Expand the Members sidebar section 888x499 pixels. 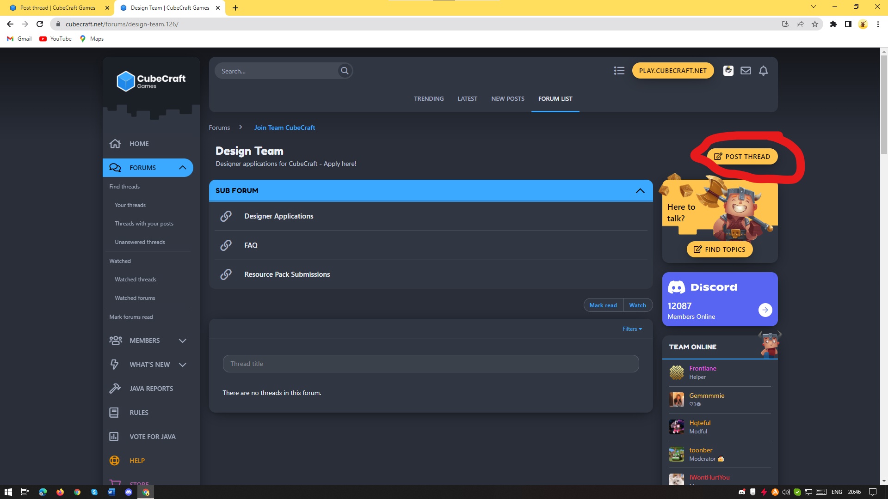(183, 341)
